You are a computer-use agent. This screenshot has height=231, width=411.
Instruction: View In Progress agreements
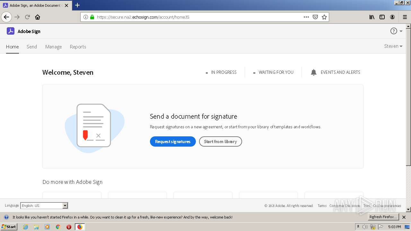coord(221,72)
